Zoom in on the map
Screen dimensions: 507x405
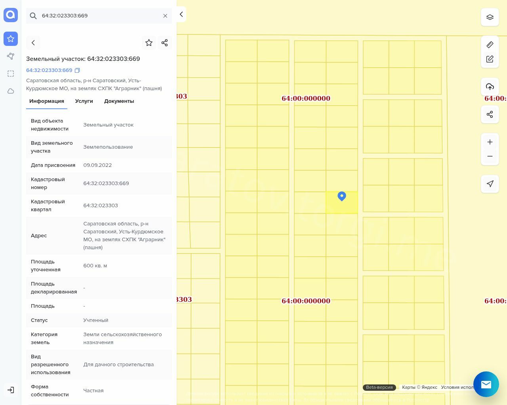[x=490, y=142]
